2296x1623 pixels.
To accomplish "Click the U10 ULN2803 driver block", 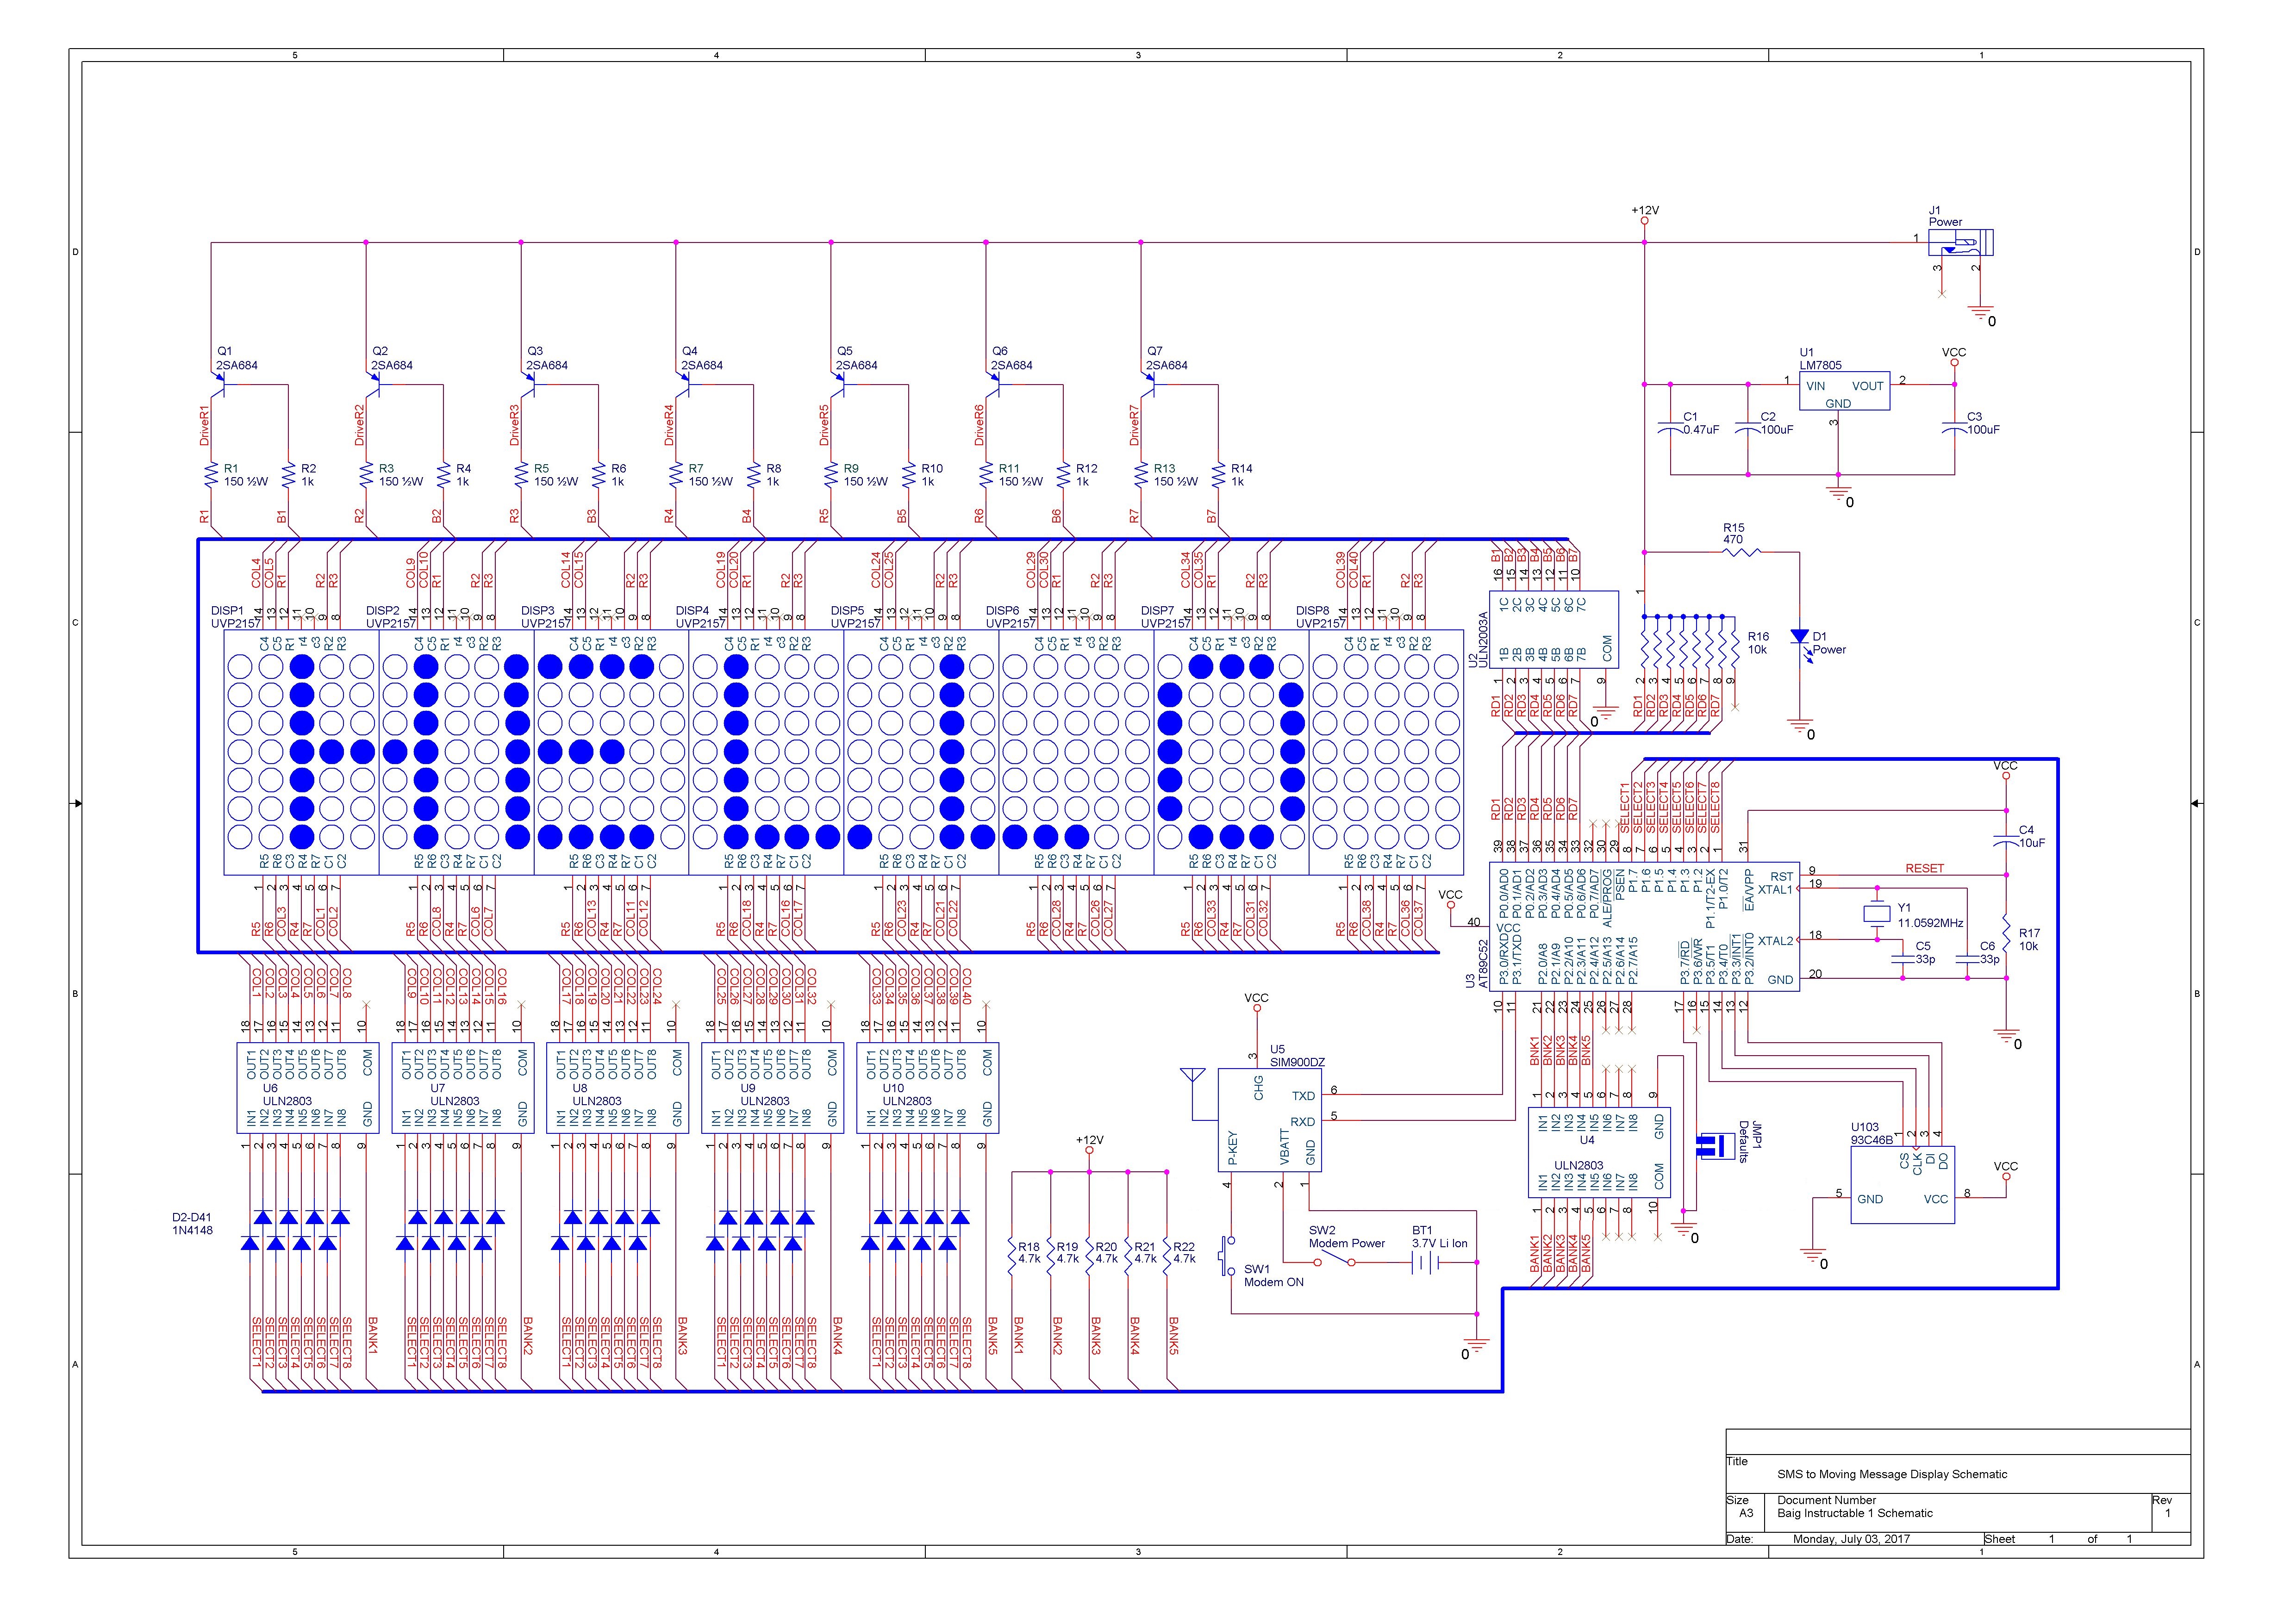I will (927, 1087).
